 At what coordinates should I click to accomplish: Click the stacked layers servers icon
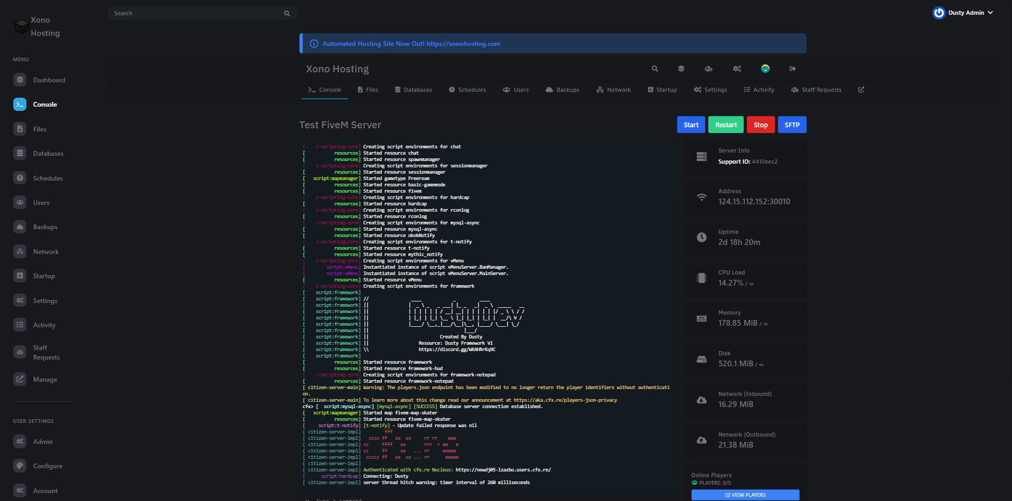681,69
